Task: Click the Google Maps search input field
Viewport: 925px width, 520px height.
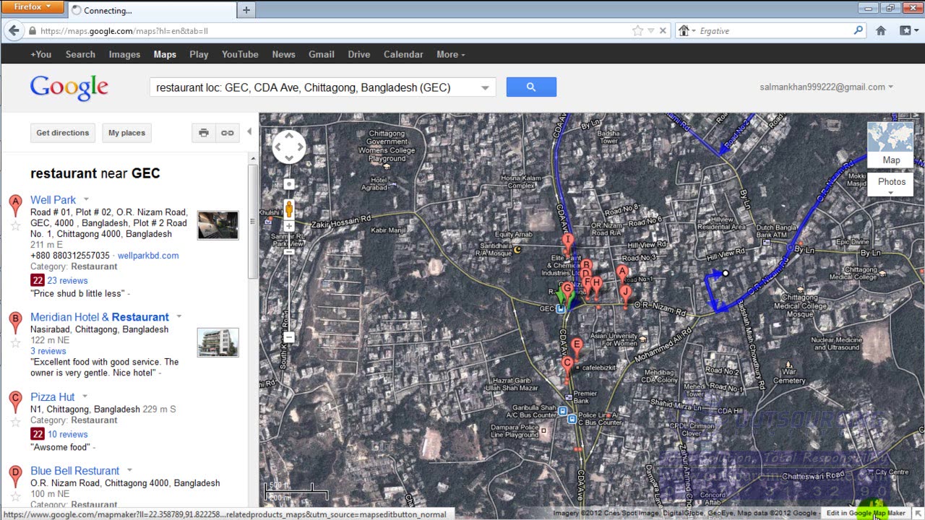Action: tap(315, 87)
